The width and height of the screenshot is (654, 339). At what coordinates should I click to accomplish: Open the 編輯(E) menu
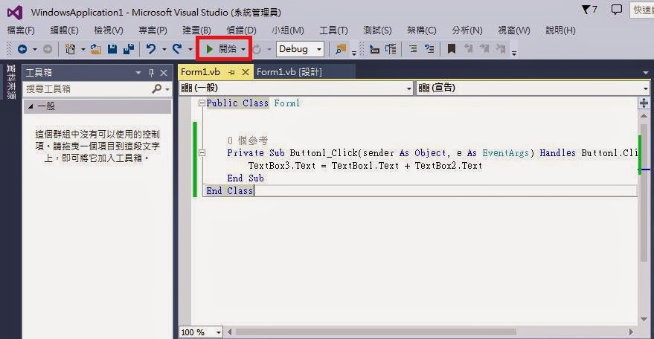pos(64,30)
